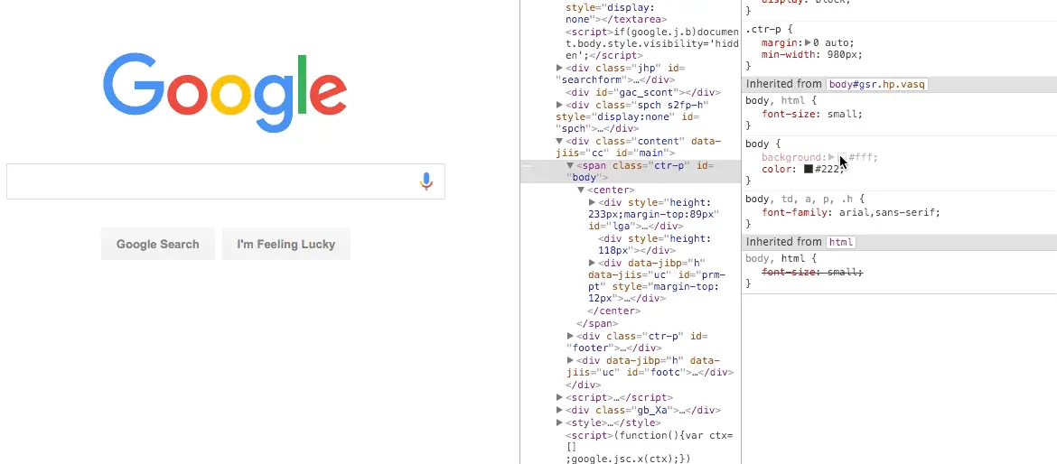Collapse the div with id main
Screen dimensions: 1057x464
click(559, 142)
